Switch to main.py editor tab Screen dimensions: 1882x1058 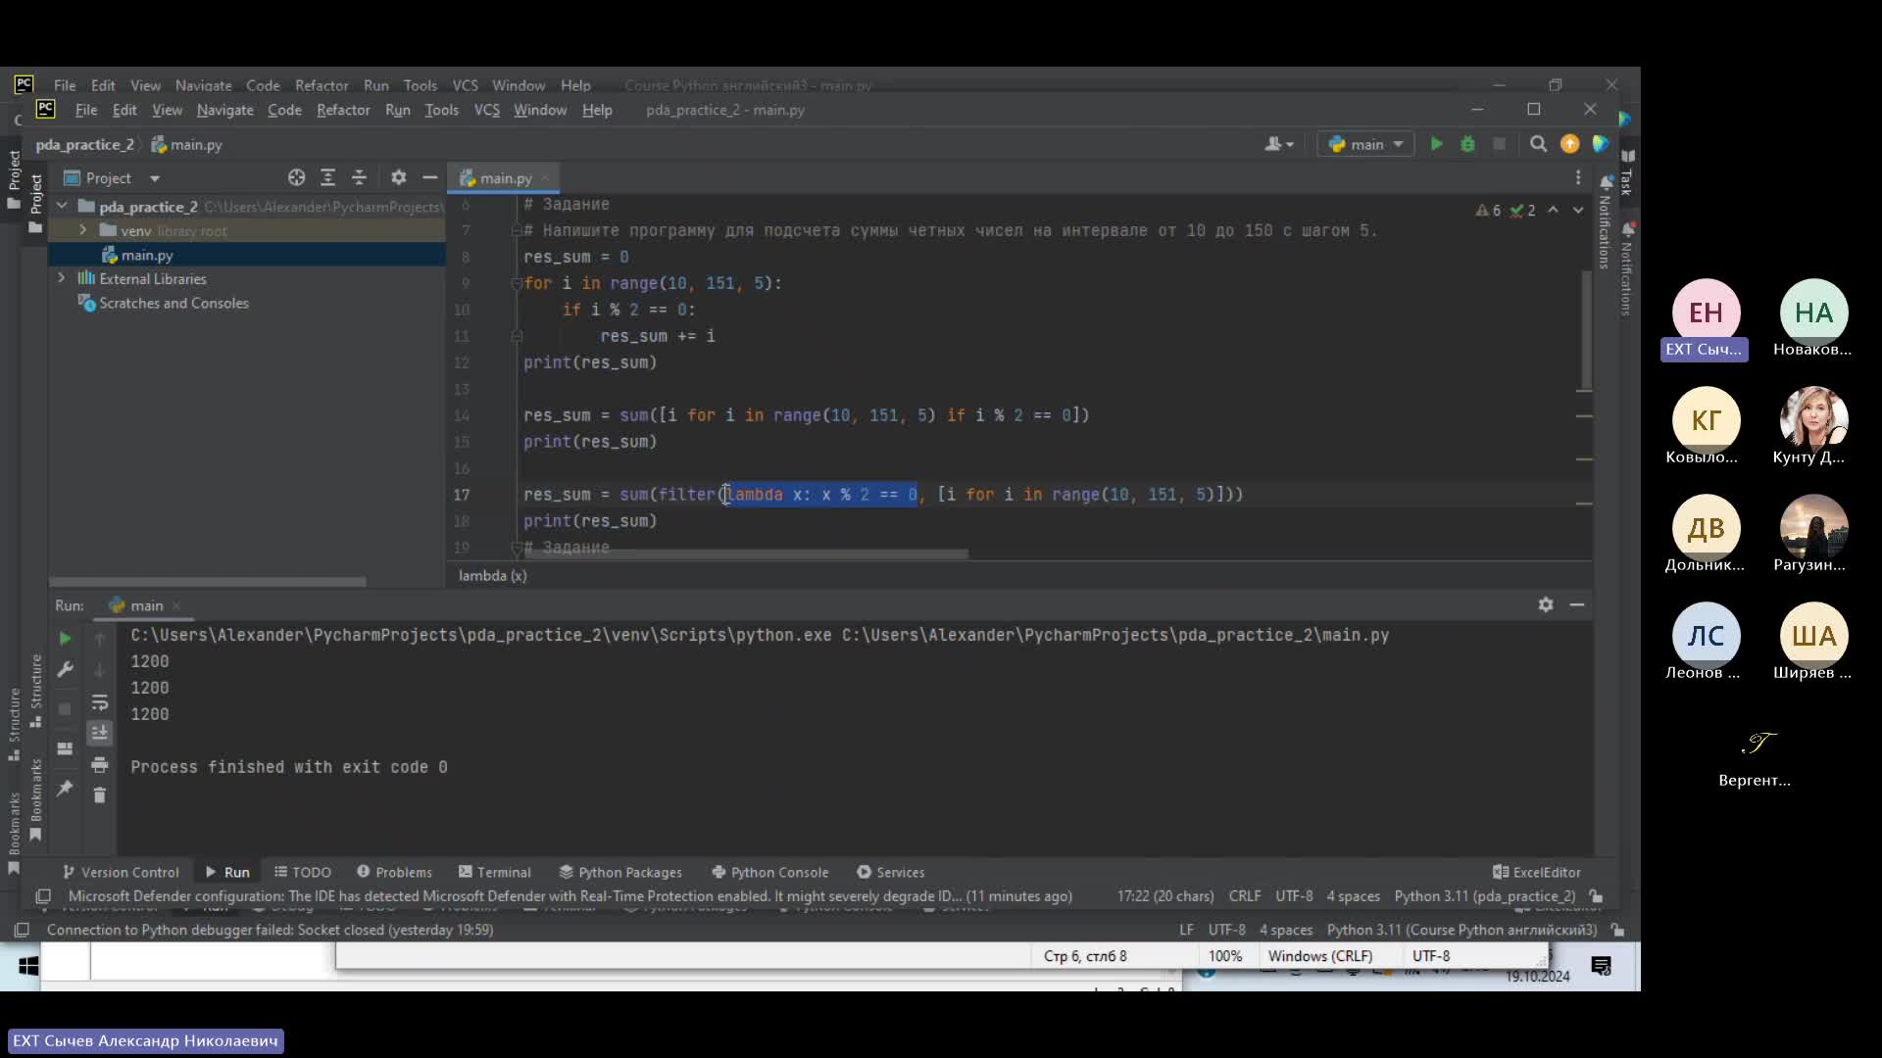(x=505, y=177)
